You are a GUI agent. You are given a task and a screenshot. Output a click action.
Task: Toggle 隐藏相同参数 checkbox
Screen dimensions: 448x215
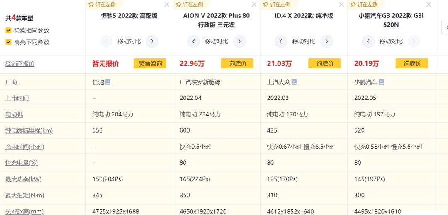[x=9, y=30]
